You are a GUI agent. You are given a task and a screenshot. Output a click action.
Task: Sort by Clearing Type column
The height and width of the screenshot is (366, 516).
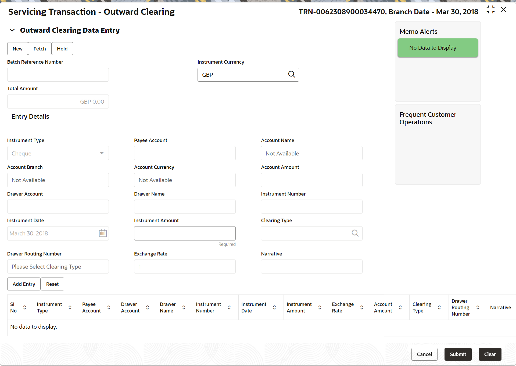tap(439, 307)
